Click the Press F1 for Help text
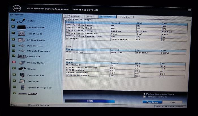Image resolution: width=198 pixels, height=116 pixels. point(39,105)
